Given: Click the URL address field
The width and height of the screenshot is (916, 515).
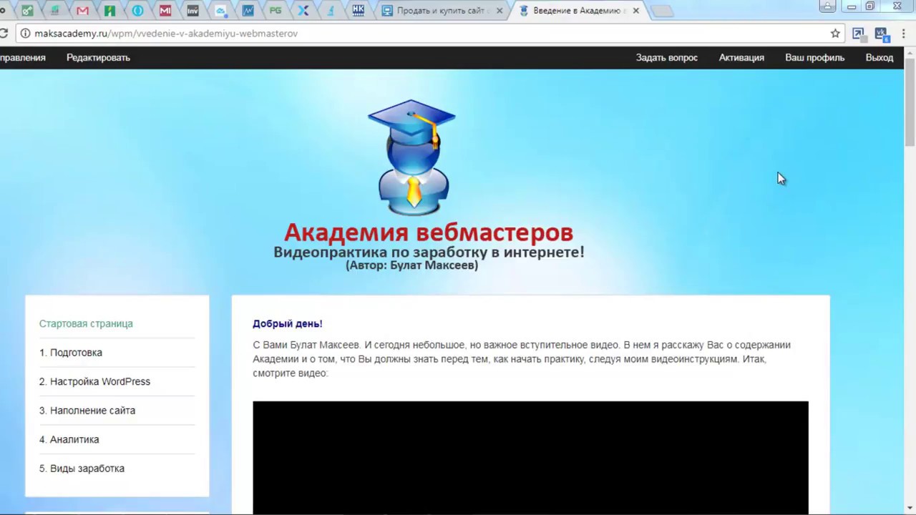Looking at the screenshot, I should pos(429,33).
